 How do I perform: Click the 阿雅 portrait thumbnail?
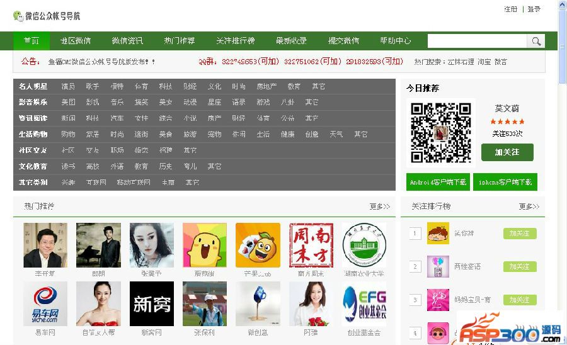coord(311,304)
